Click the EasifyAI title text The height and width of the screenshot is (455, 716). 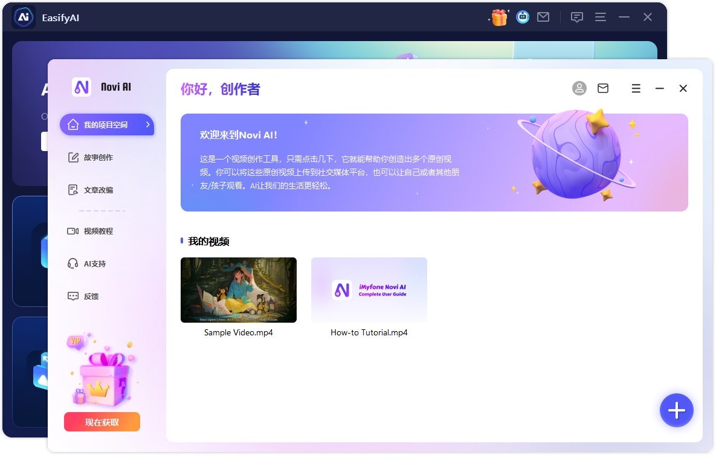pyautogui.click(x=60, y=18)
